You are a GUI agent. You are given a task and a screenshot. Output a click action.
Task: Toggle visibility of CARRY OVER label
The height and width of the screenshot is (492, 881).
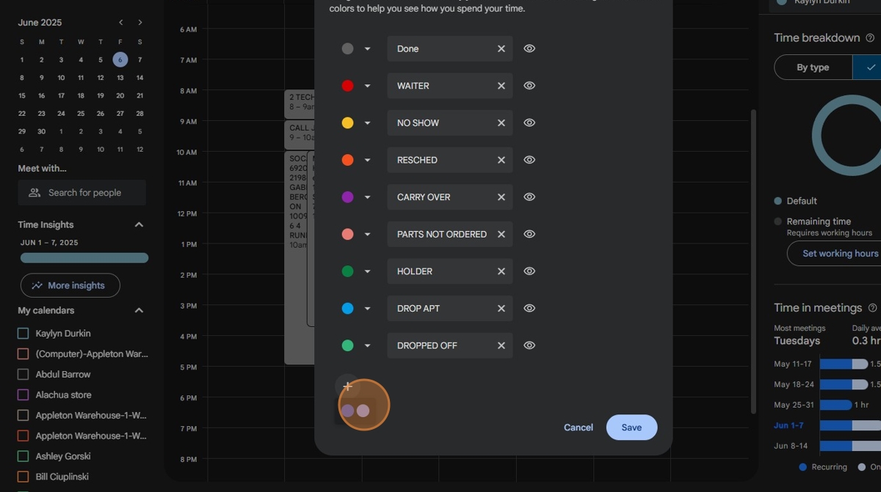click(x=529, y=197)
